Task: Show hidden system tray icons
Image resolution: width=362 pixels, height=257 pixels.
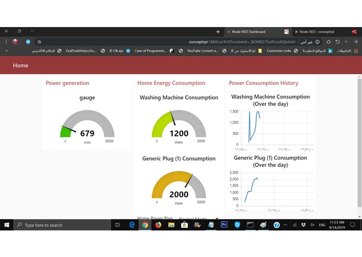Action: click(x=285, y=225)
